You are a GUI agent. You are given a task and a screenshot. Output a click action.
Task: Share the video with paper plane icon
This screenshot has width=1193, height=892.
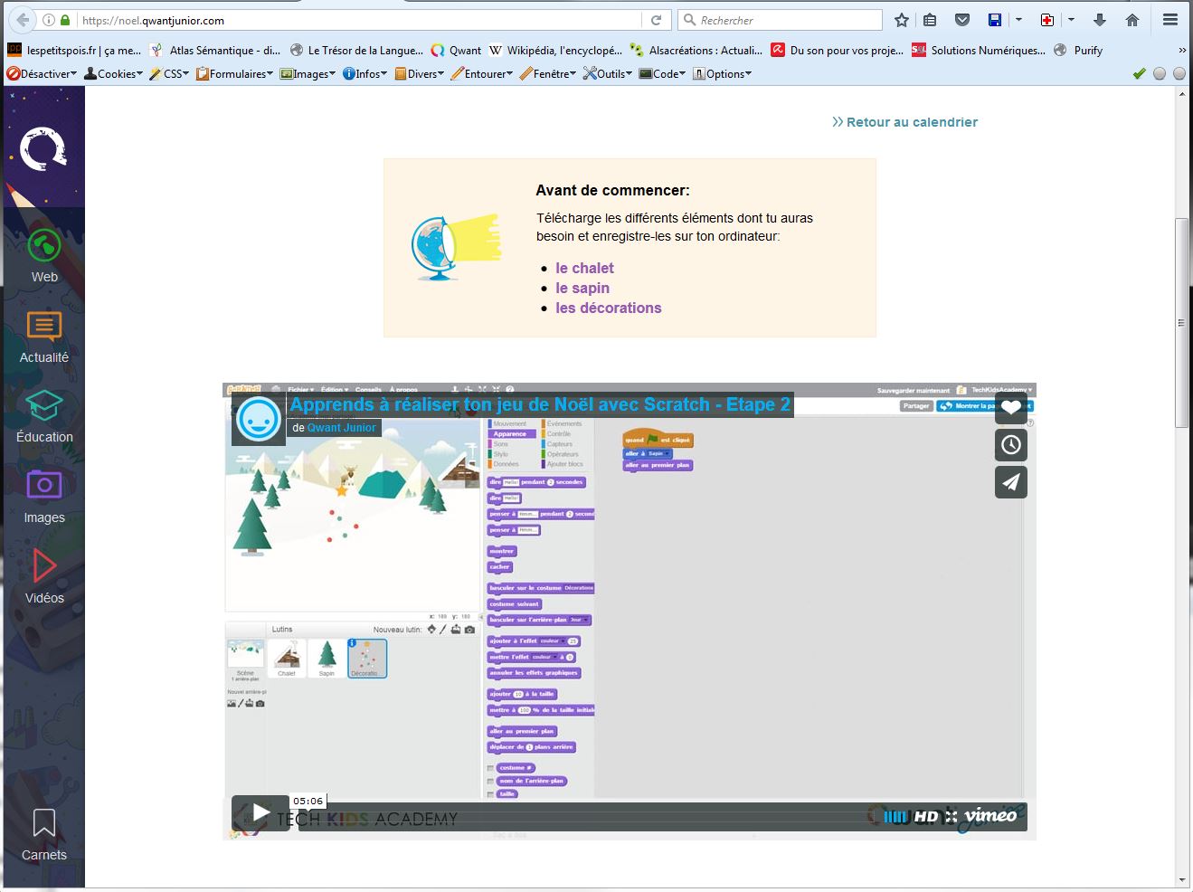[1011, 482]
